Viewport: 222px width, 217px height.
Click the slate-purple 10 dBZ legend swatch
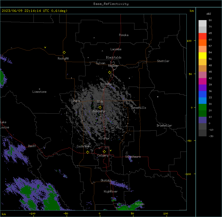[202, 120]
